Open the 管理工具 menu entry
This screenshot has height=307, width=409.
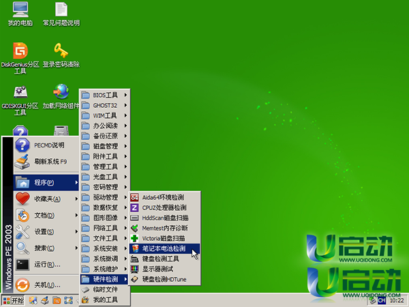[x=104, y=166]
